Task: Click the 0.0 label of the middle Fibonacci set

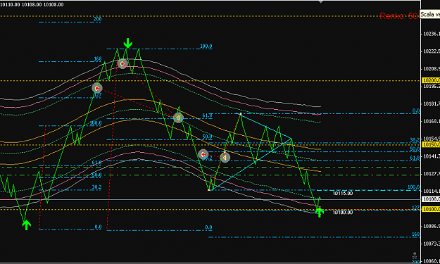Action: (x=208, y=227)
